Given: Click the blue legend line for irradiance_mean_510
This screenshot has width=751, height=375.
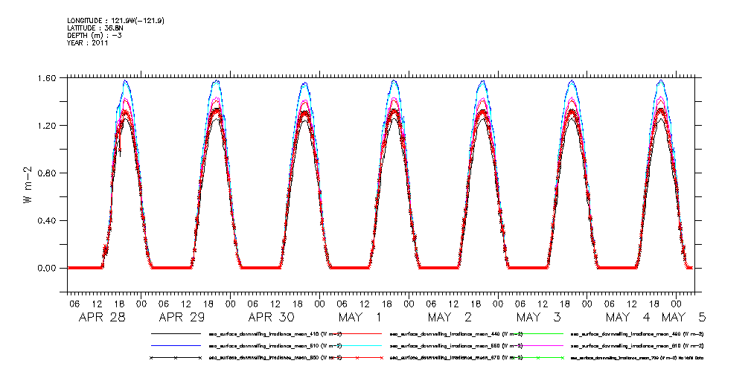Looking at the screenshot, I should coord(176,345).
